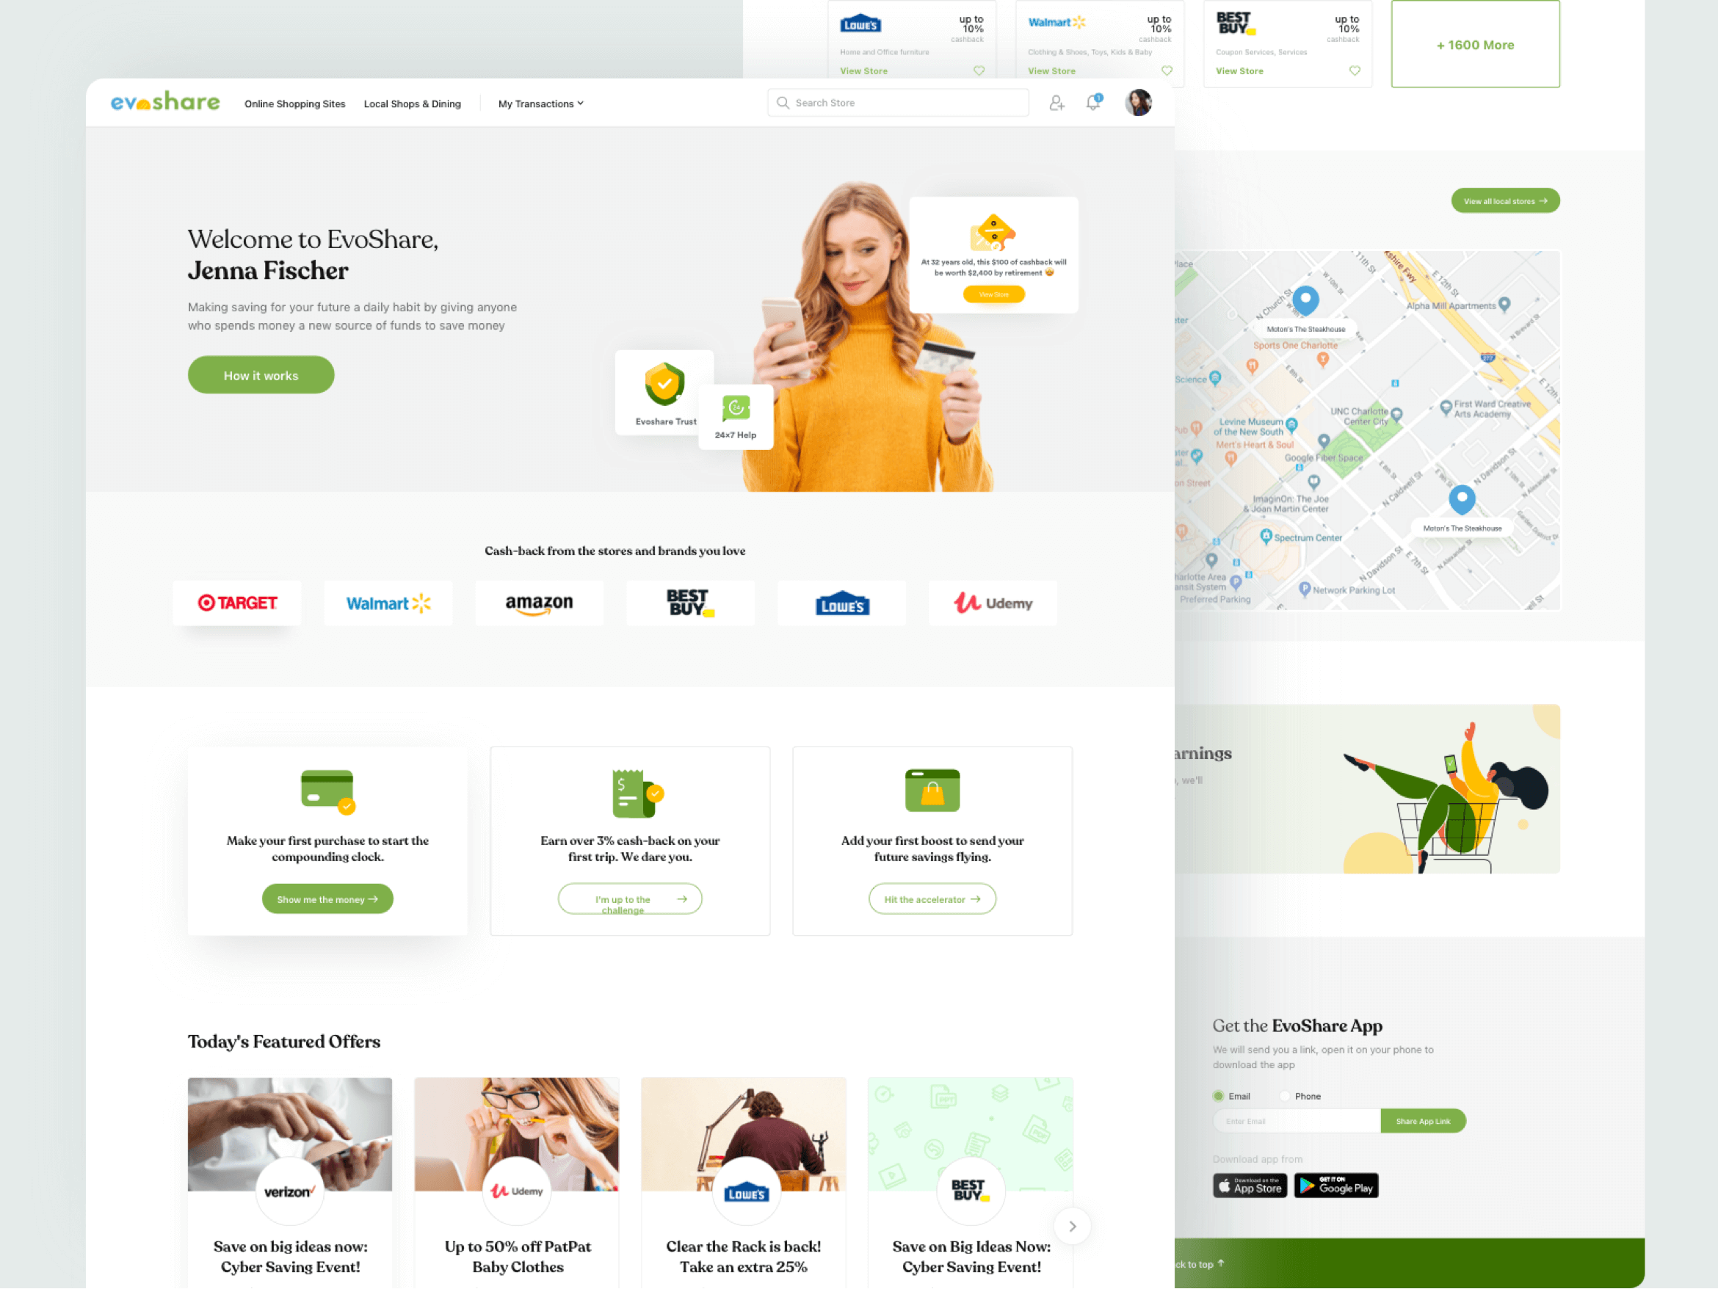Download via the App Store badge
Screen dimensions: 1718x1289
point(1250,1185)
